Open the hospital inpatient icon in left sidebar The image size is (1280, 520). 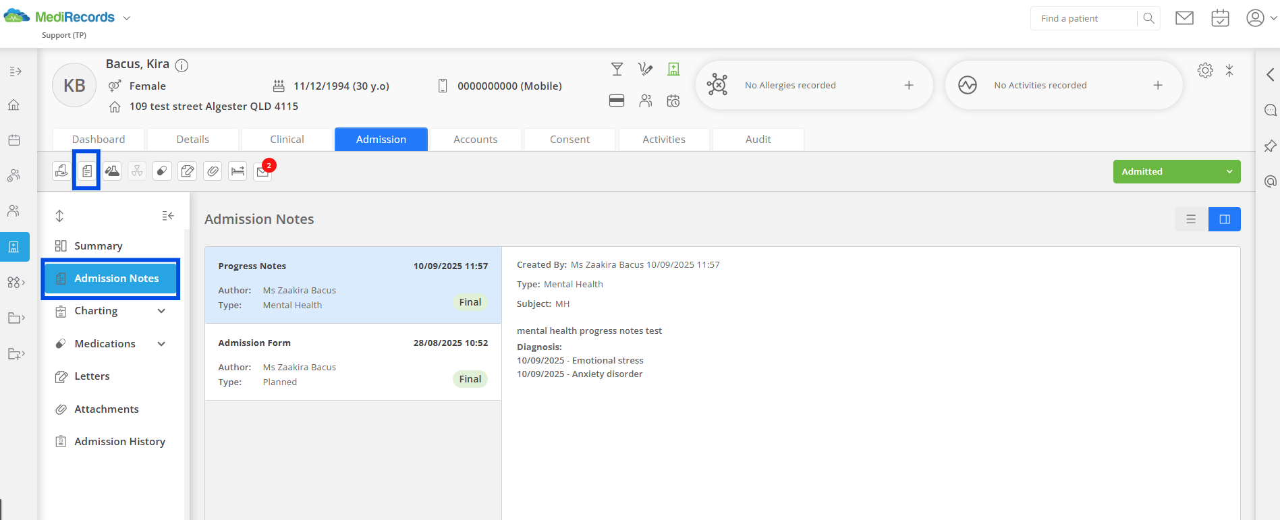click(14, 247)
